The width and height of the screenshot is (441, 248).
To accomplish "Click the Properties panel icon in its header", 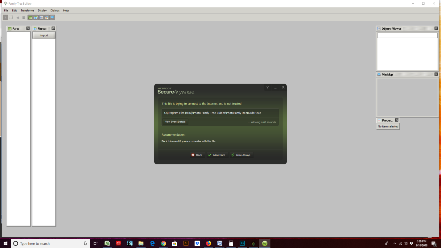I will pyautogui.click(x=379, y=121).
